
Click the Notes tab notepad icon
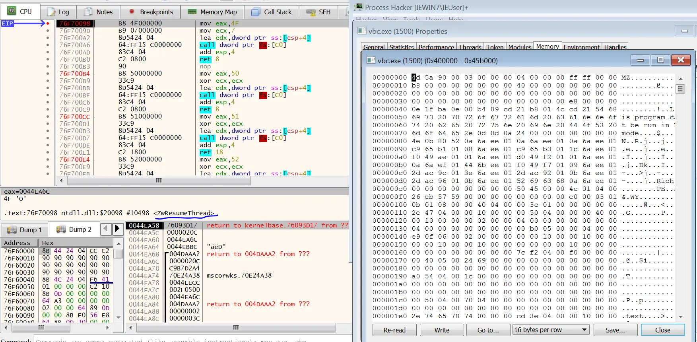(88, 12)
